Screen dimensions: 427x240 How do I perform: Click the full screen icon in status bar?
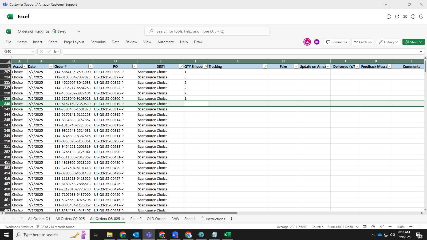click(x=420, y=227)
